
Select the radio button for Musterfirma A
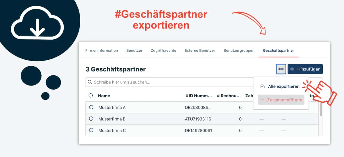point(91,107)
